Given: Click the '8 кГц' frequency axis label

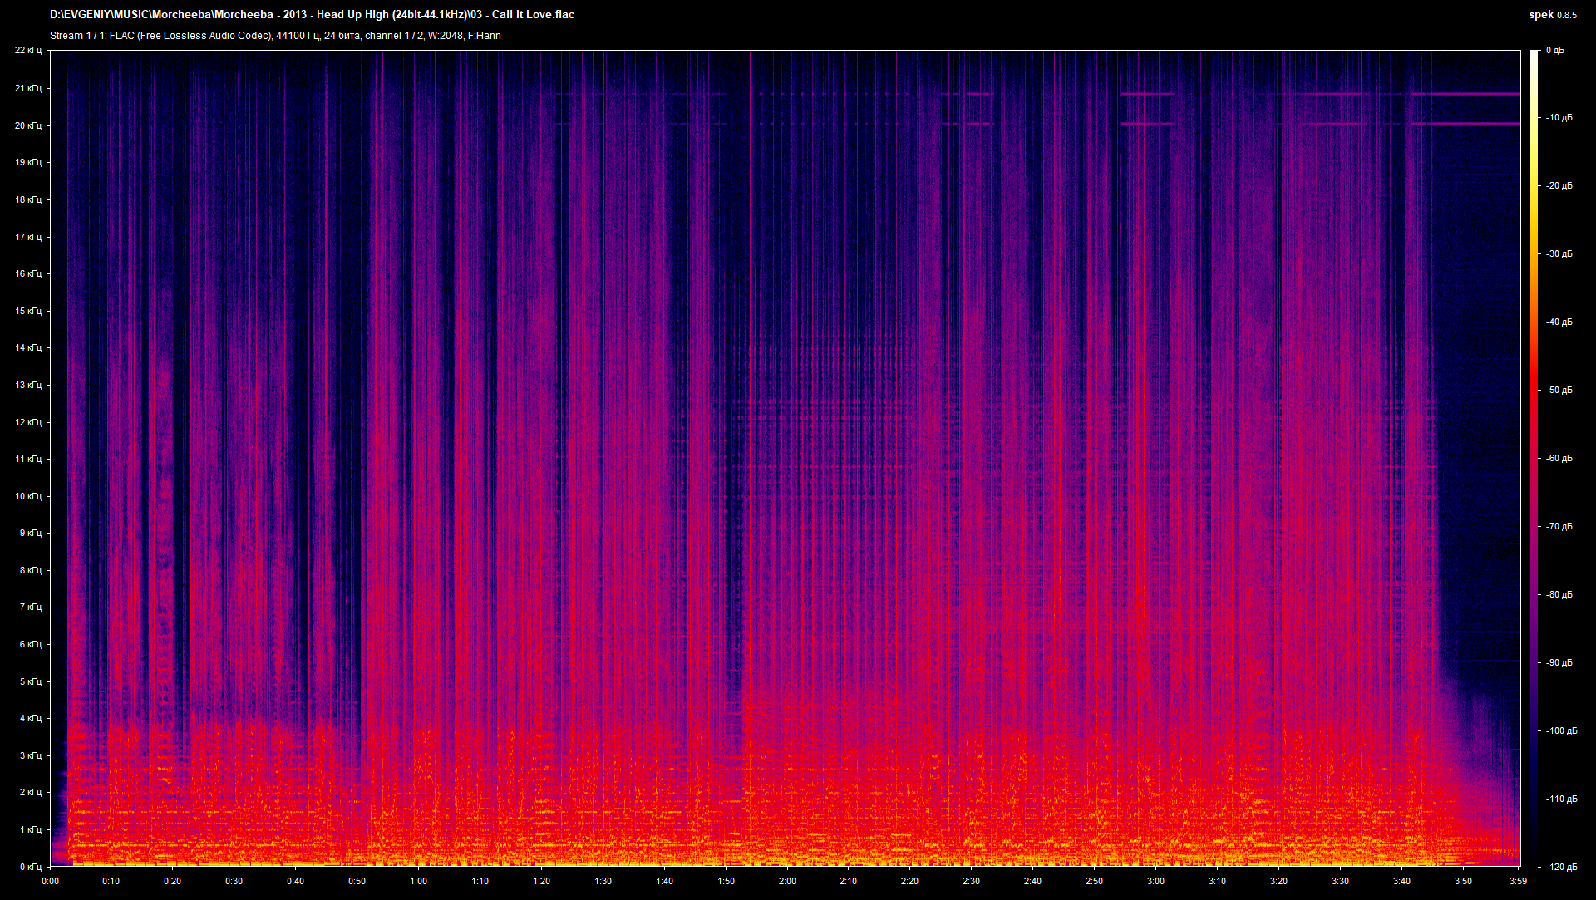Looking at the screenshot, I should click(x=31, y=570).
